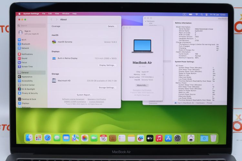This screenshot has height=161, width=242.
Task: Open Spotlight search in menu bar
Action: coord(202,14)
